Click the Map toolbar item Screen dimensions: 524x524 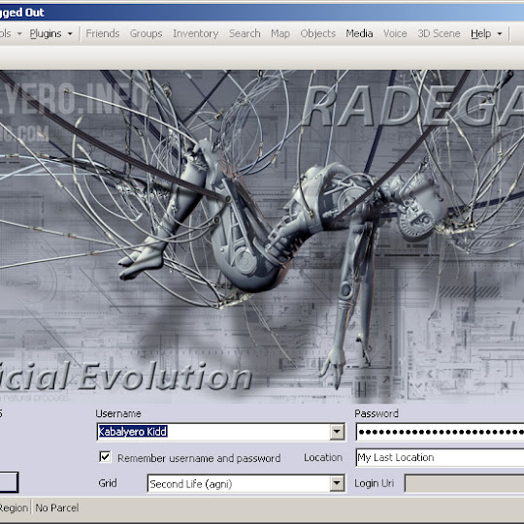280,33
